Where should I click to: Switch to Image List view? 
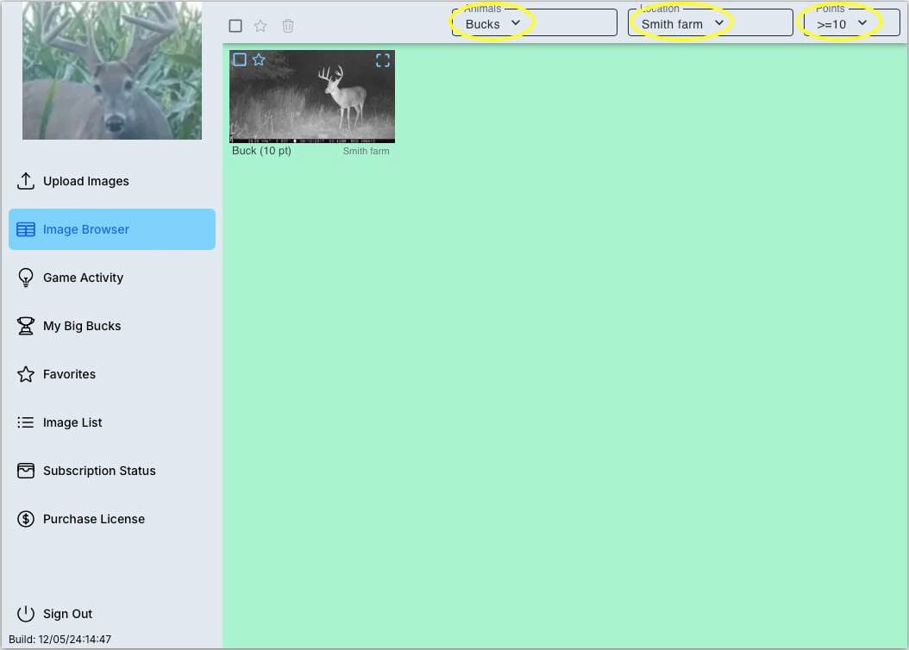[112, 422]
